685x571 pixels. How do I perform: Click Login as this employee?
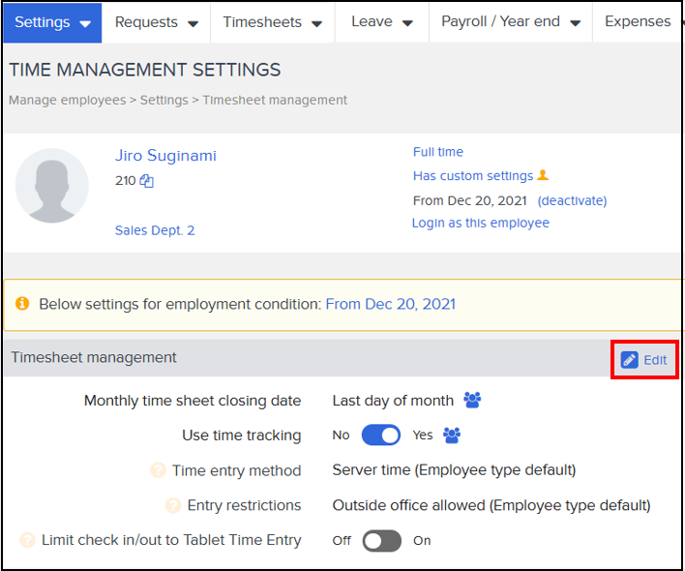point(481,223)
